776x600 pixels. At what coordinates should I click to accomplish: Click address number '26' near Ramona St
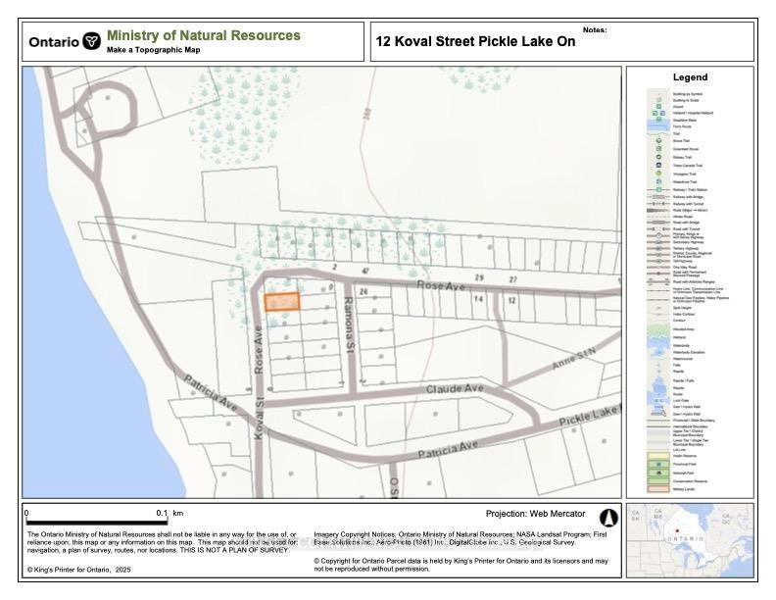coord(364,291)
